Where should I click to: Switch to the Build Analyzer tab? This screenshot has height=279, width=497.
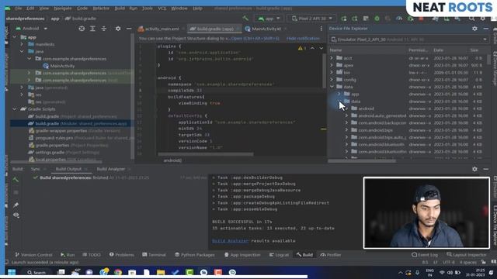110,169
